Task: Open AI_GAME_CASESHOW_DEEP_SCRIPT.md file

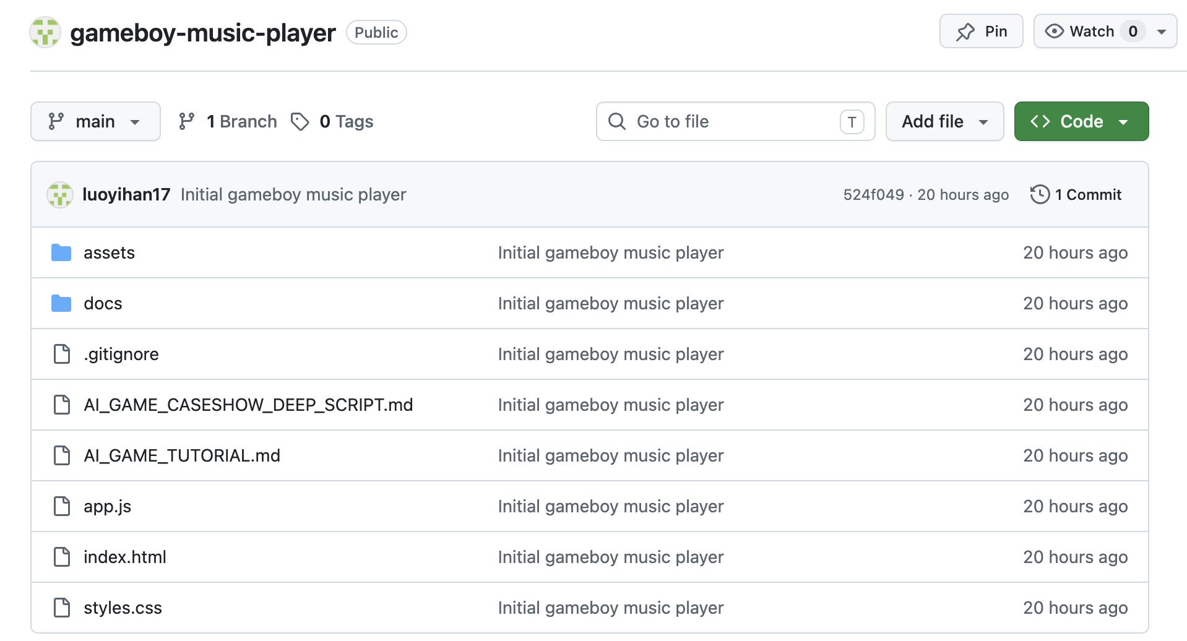Action: 248,405
